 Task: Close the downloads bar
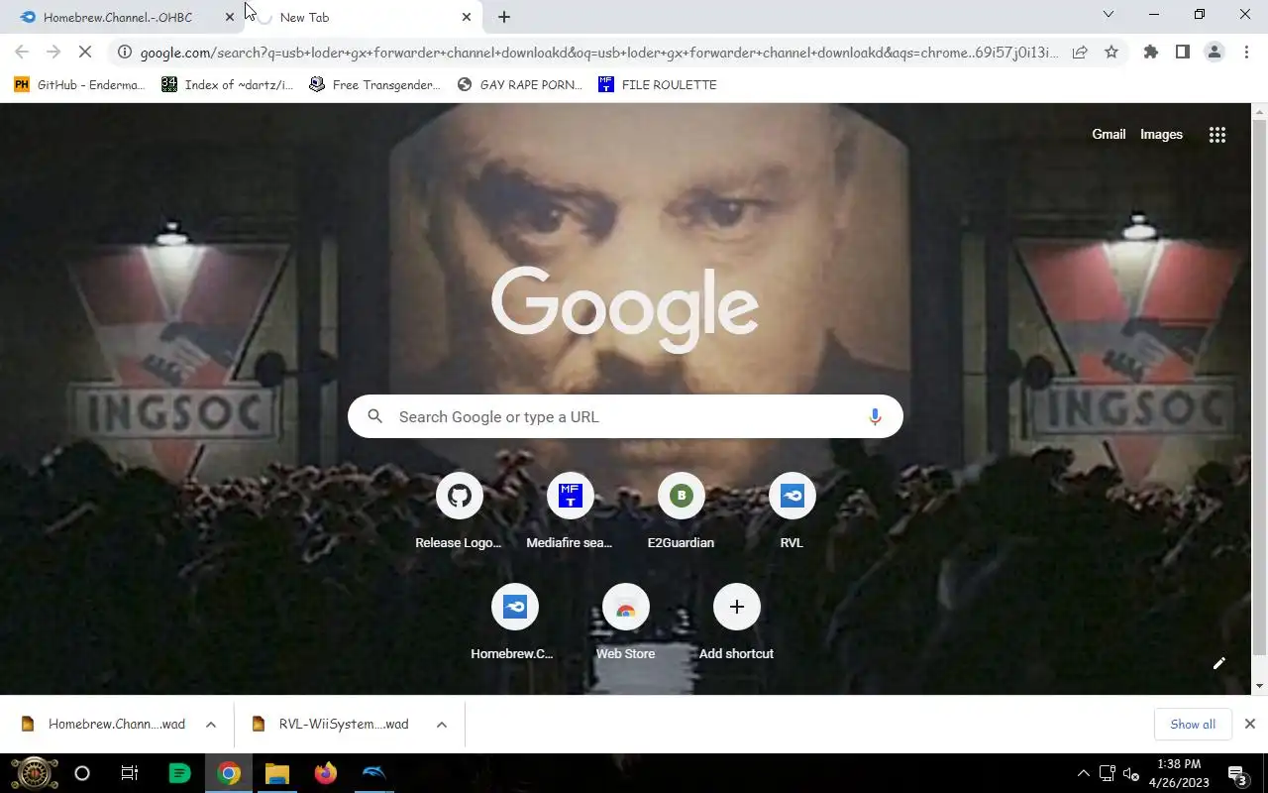coord(1250,725)
